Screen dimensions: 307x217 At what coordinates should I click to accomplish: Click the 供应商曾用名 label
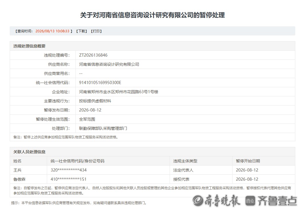[x=57, y=73]
